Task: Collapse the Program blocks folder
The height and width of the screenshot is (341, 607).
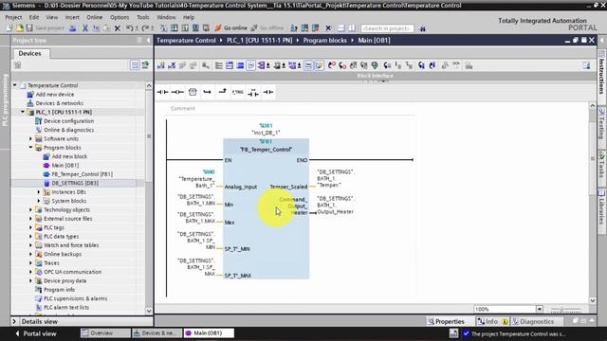Action: point(31,148)
